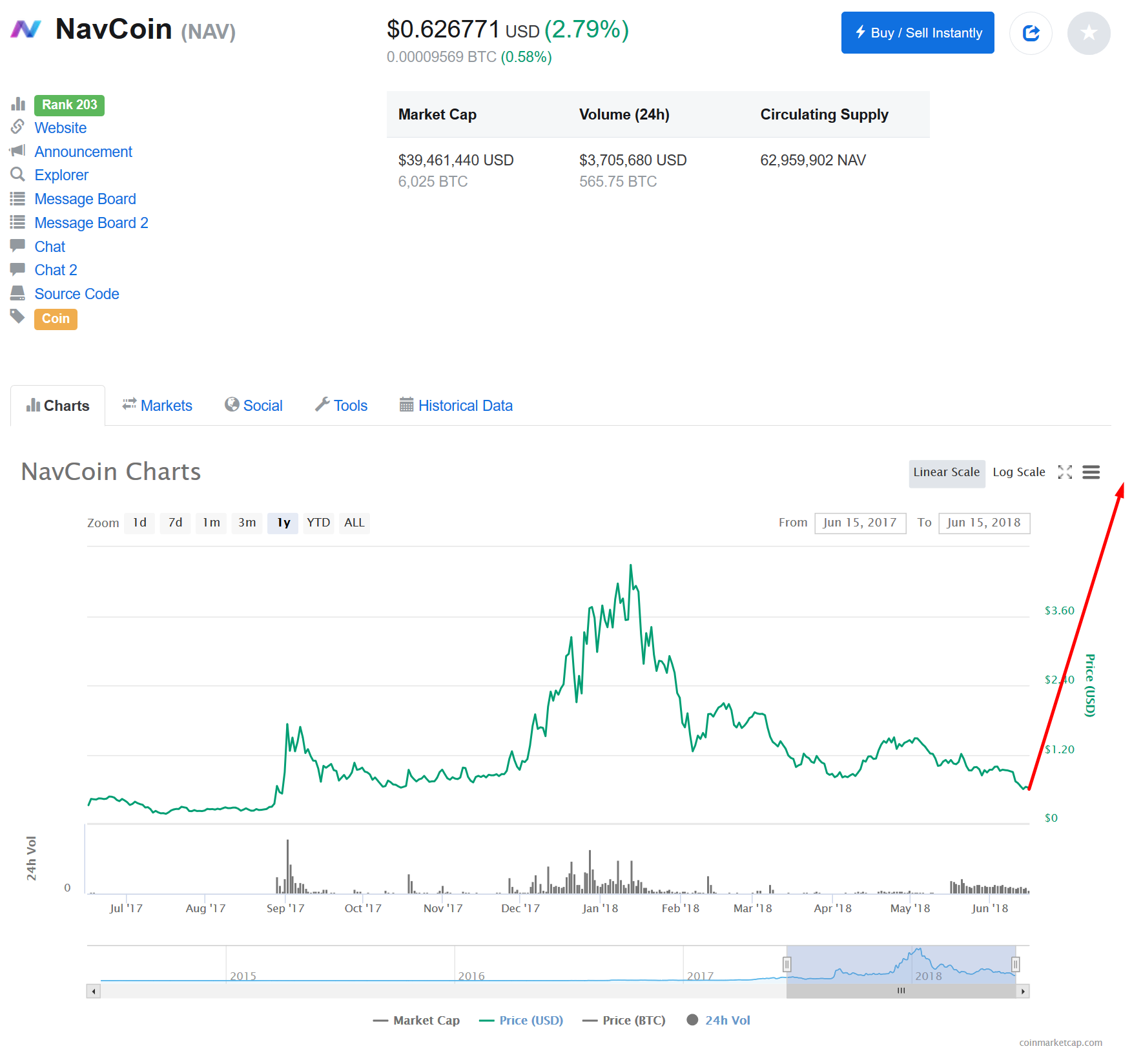Click the share icon button
1132x1064 pixels.
(x=1031, y=33)
